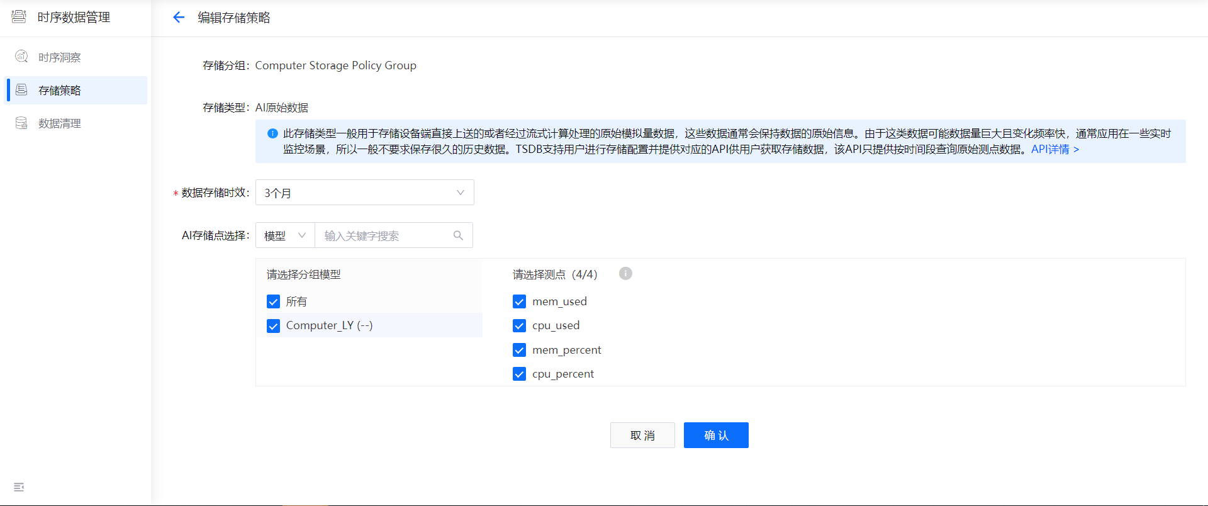The image size is (1208, 506).
Task: Collapse the sidebar with the bottom menu icon
Action: click(19, 487)
